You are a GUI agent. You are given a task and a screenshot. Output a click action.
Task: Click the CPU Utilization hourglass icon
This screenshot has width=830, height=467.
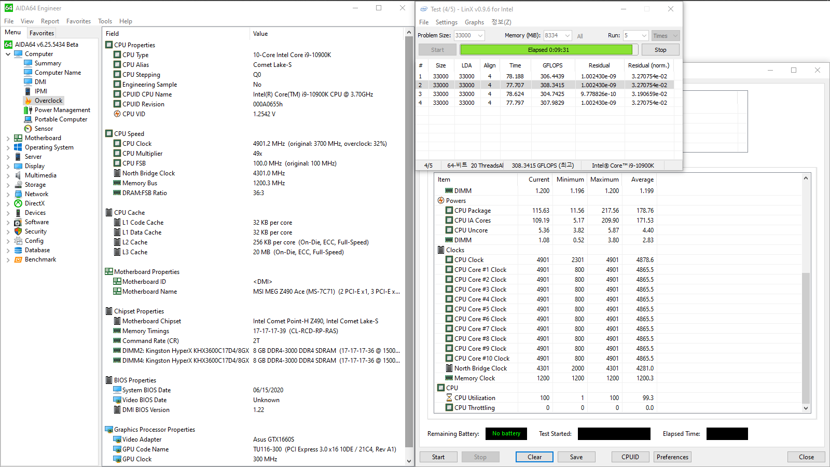tap(449, 398)
